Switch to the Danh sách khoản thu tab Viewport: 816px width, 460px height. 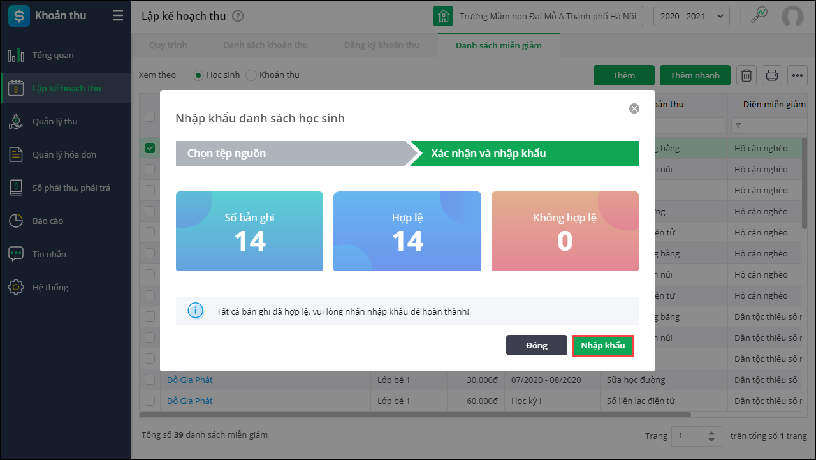tap(265, 45)
